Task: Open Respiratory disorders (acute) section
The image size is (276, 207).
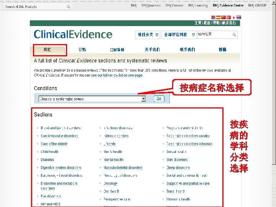Action: [188, 136]
